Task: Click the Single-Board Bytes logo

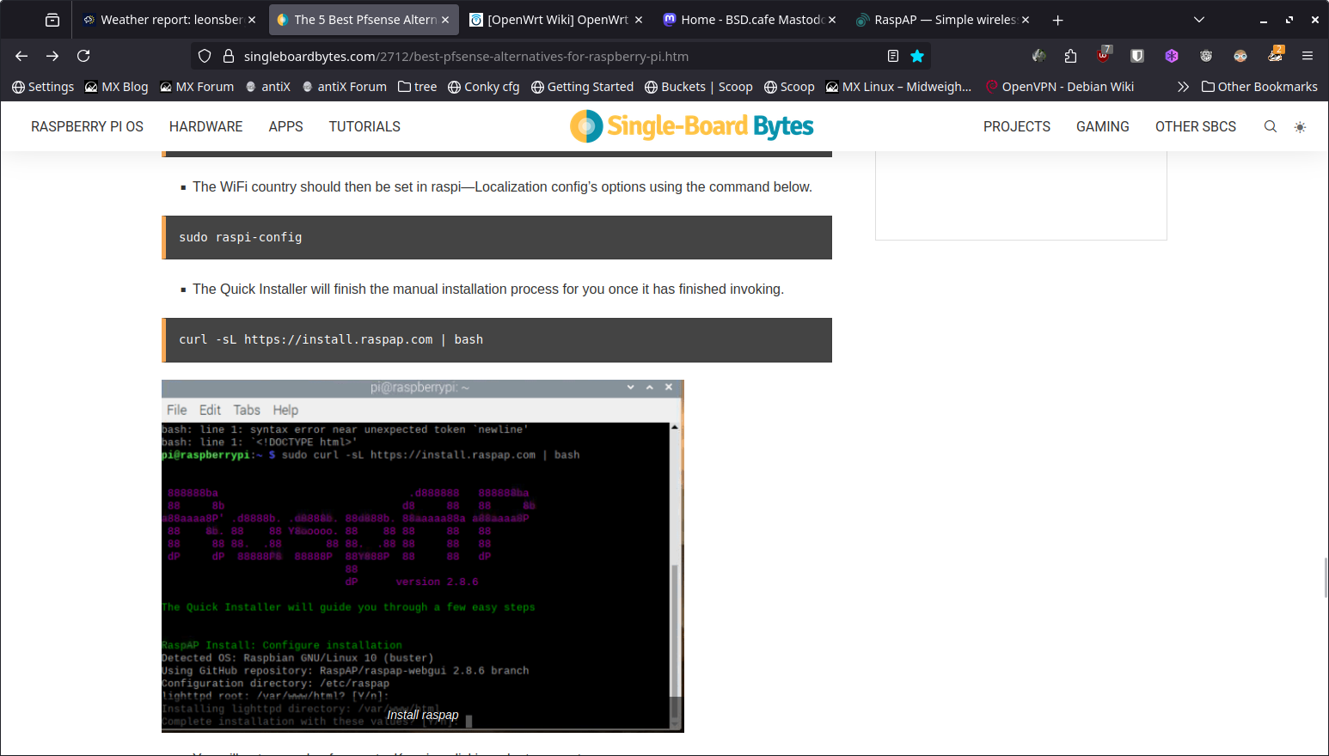Action: 691,126
